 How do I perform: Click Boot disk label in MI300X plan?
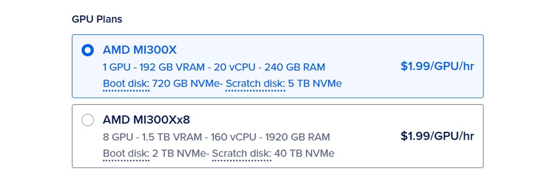coord(126,84)
